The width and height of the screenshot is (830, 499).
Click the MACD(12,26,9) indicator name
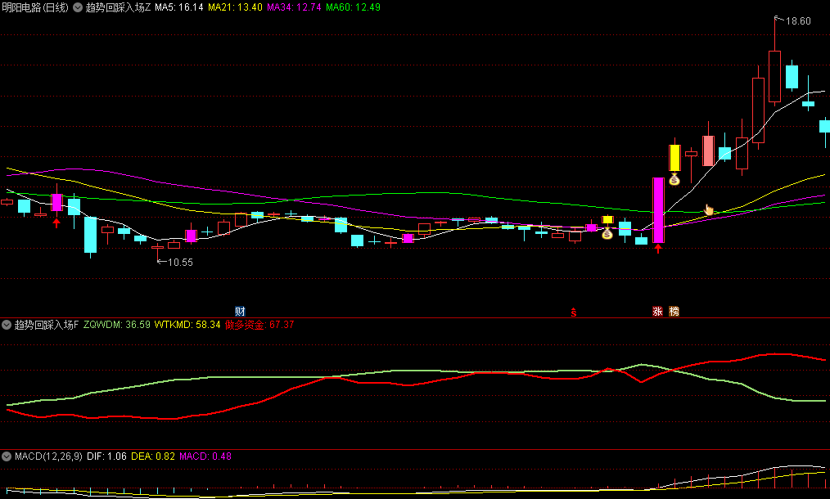point(48,456)
